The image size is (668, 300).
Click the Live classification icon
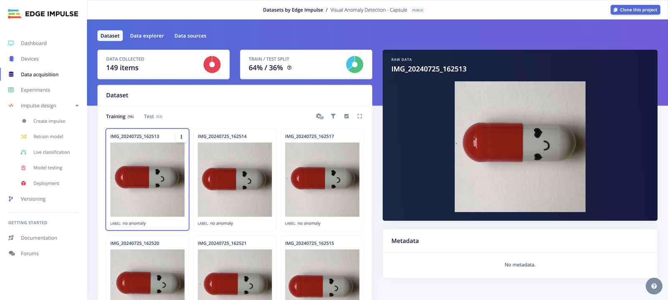click(x=24, y=152)
